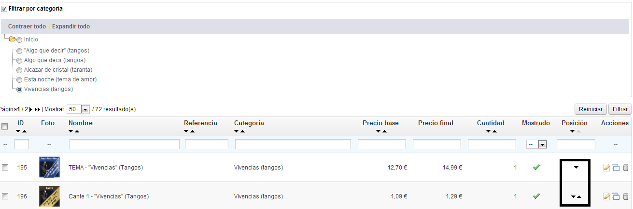633x209 pixels.
Task: Sort ID column descending arrow
Action: pos(18,131)
